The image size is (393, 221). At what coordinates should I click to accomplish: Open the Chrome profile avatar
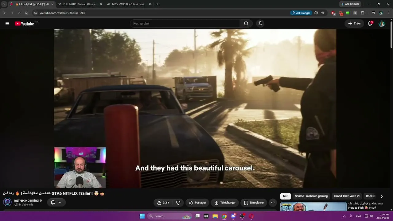click(381, 13)
